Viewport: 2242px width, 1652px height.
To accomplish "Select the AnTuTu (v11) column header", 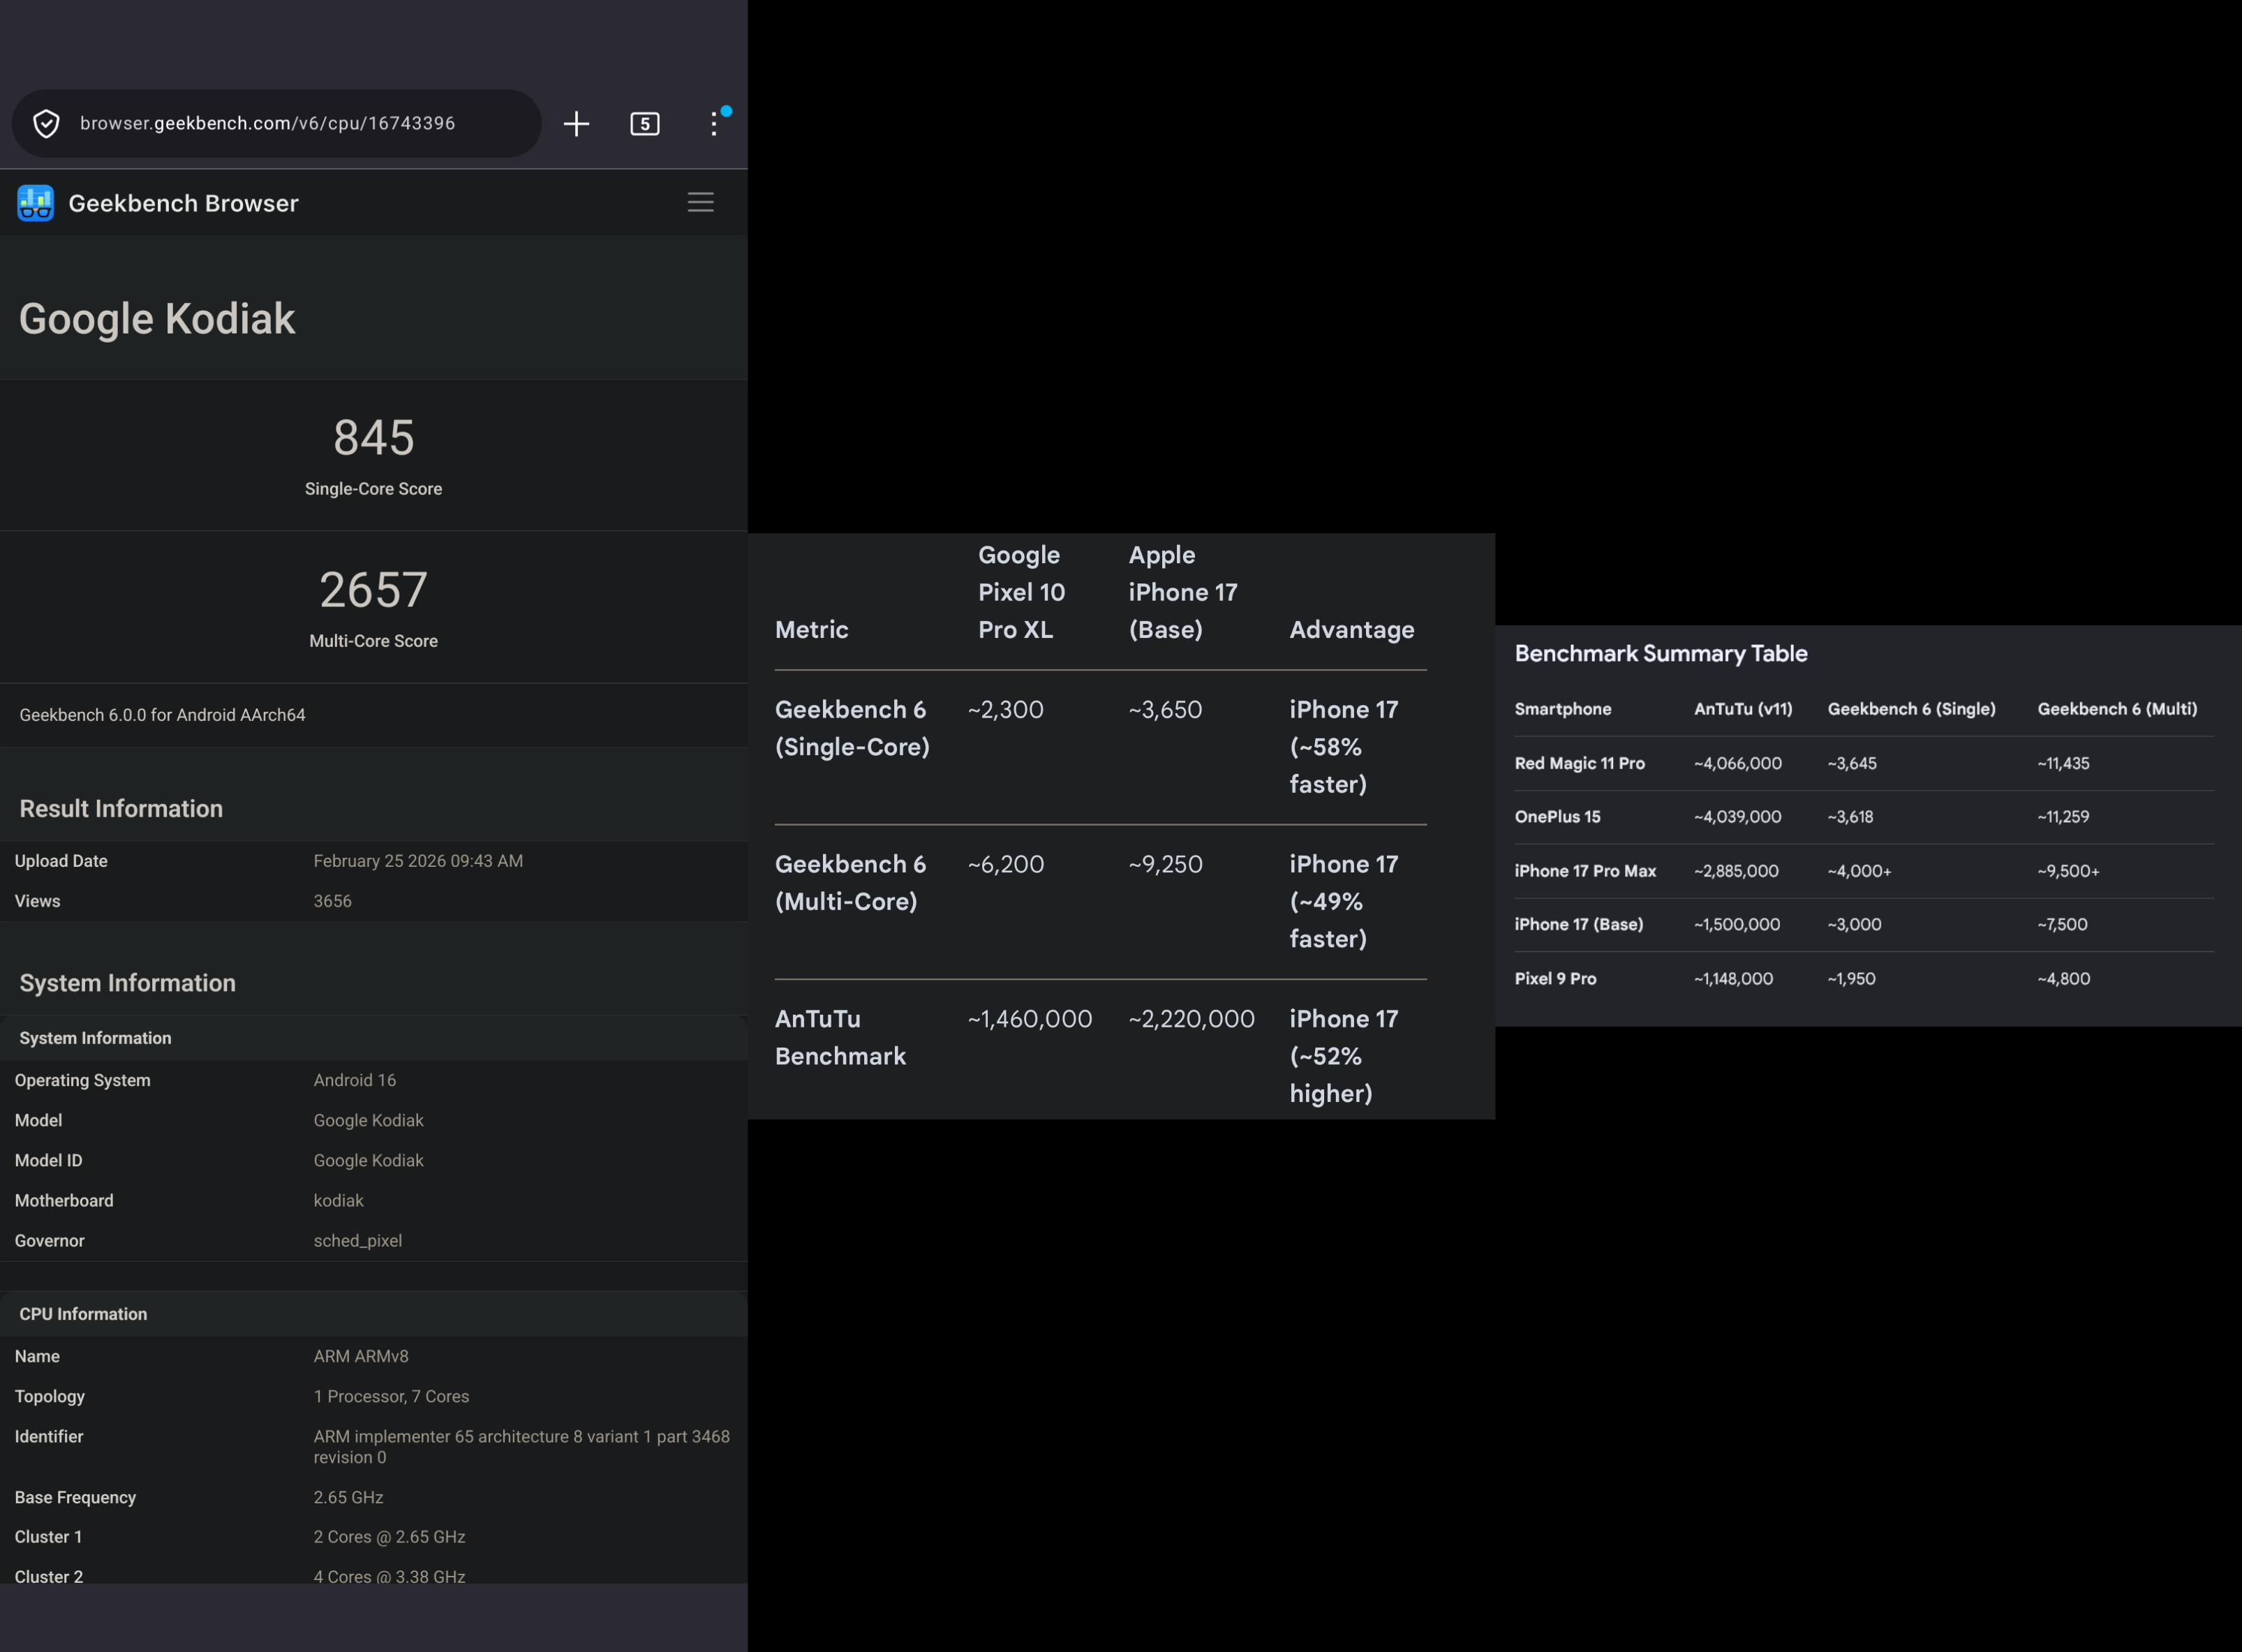I will 1743,709.
